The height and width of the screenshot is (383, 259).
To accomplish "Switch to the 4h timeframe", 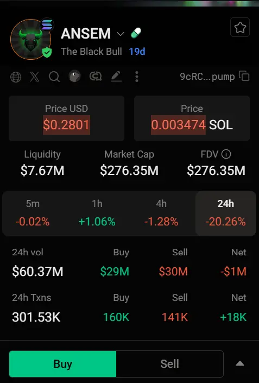I will pos(161,214).
